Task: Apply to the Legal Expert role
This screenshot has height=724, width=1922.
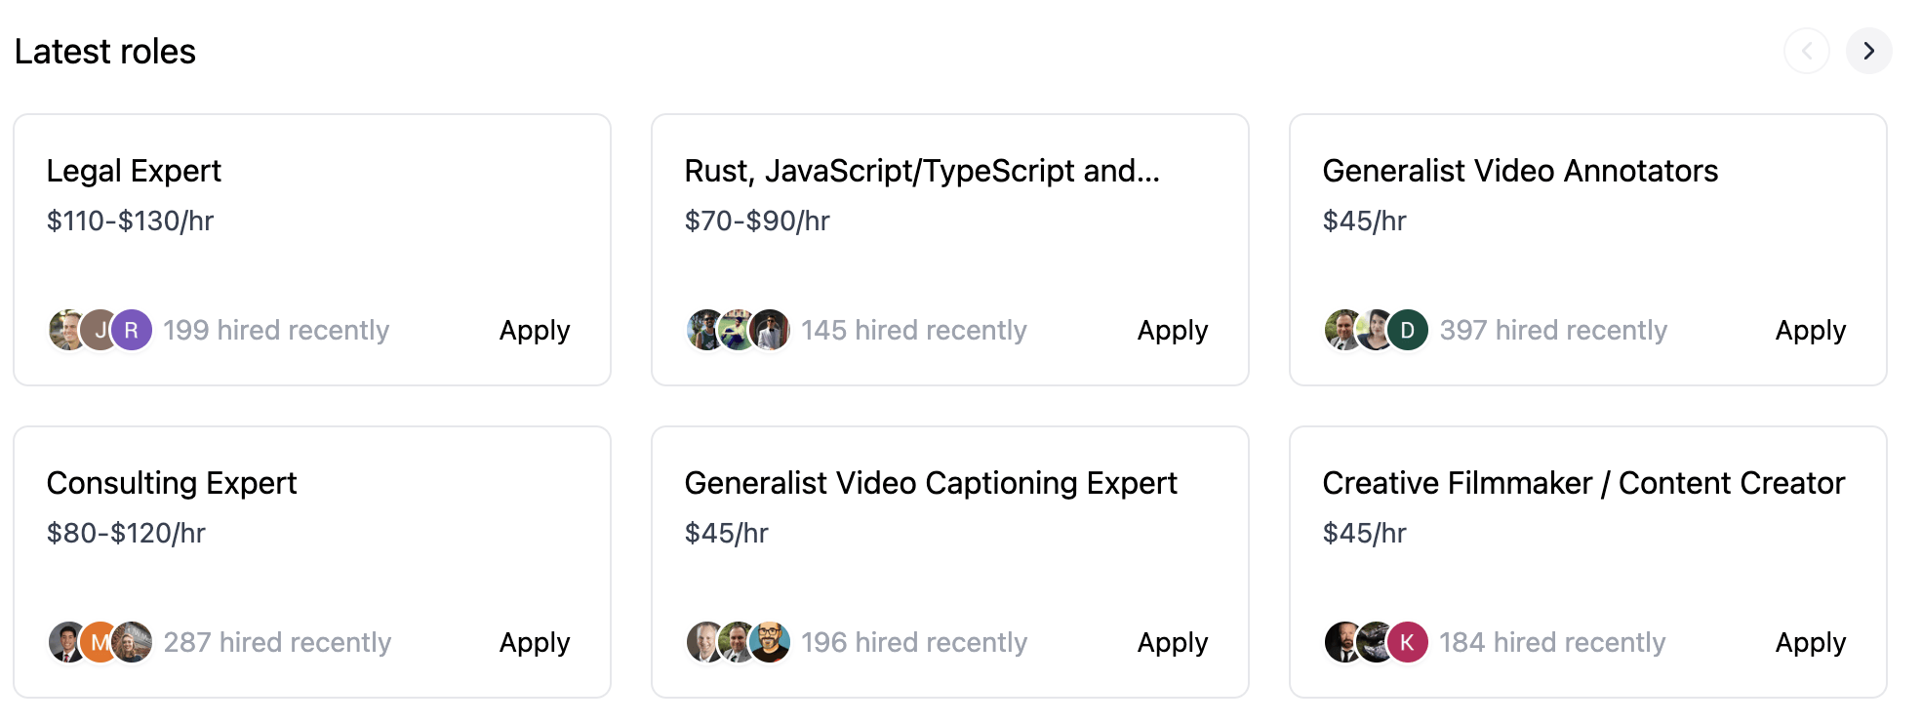Action: coord(535,330)
